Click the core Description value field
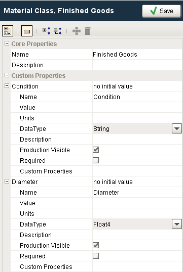Viewport: 183px width, 272px height. pyautogui.click(x=137, y=65)
